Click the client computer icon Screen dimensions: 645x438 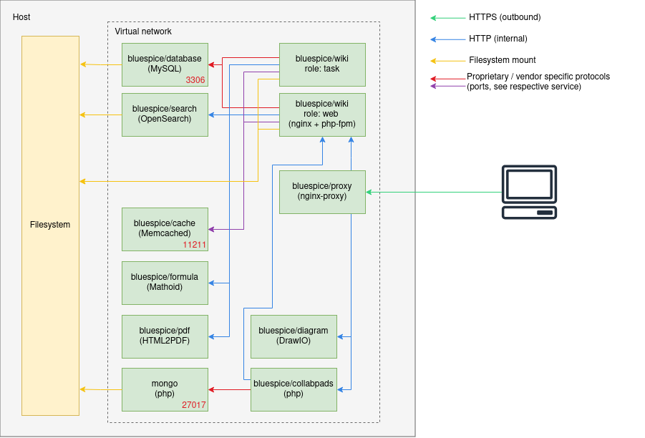[530, 192]
